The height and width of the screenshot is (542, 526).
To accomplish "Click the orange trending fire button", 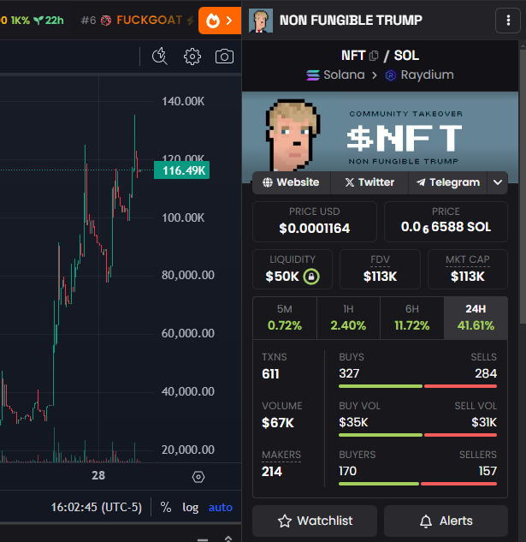I will coord(220,21).
